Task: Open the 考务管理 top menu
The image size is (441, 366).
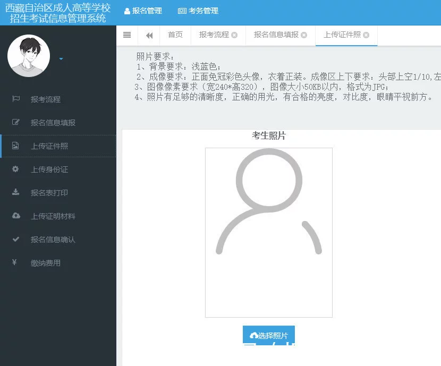Action: pos(198,11)
